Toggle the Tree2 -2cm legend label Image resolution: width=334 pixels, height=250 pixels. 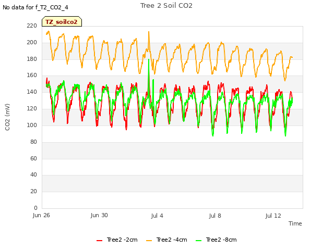coord(122,240)
